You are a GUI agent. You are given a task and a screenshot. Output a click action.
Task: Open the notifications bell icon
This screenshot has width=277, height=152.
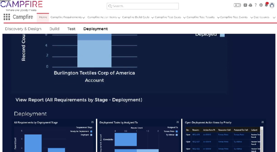[x=266, y=5]
